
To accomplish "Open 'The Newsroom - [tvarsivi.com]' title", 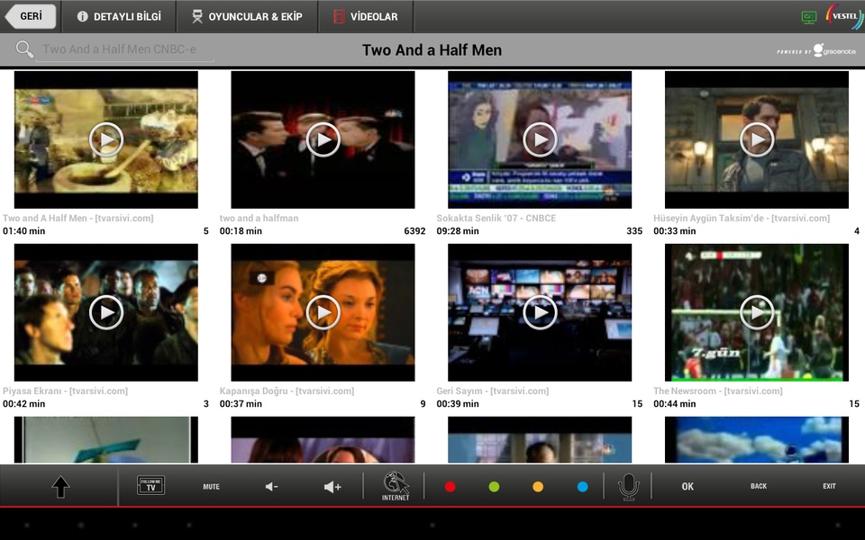I will tap(718, 391).
